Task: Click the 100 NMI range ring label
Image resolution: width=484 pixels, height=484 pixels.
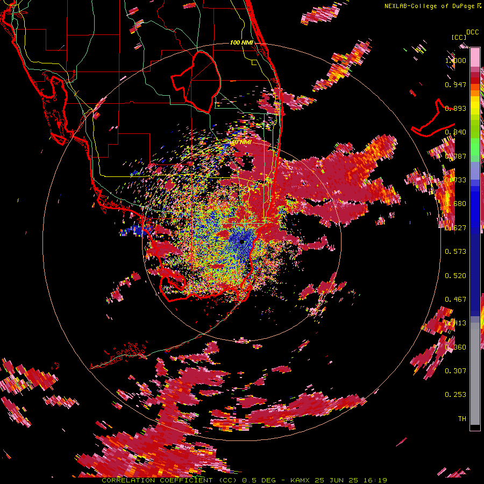Action: (241, 42)
